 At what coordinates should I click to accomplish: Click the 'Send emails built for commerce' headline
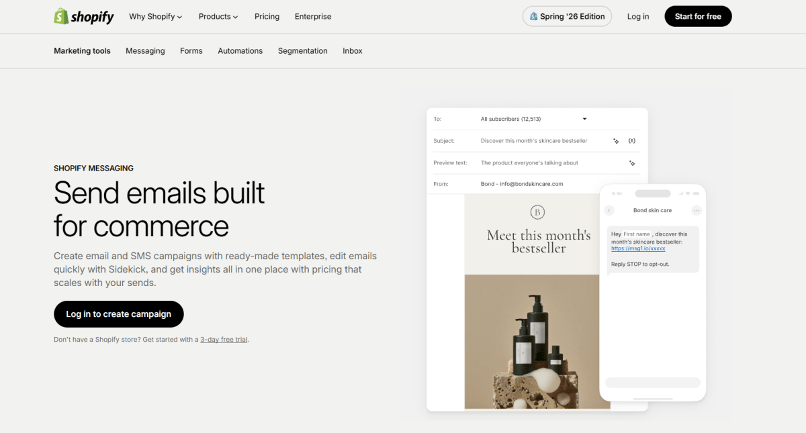tap(159, 209)
